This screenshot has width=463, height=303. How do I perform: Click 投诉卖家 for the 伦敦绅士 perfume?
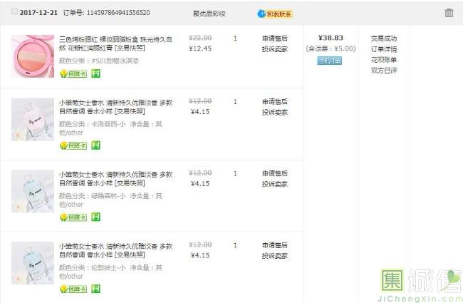click(274, 256)
